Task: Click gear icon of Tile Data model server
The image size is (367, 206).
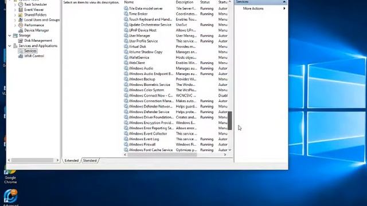Action: [x=126, y=8]
